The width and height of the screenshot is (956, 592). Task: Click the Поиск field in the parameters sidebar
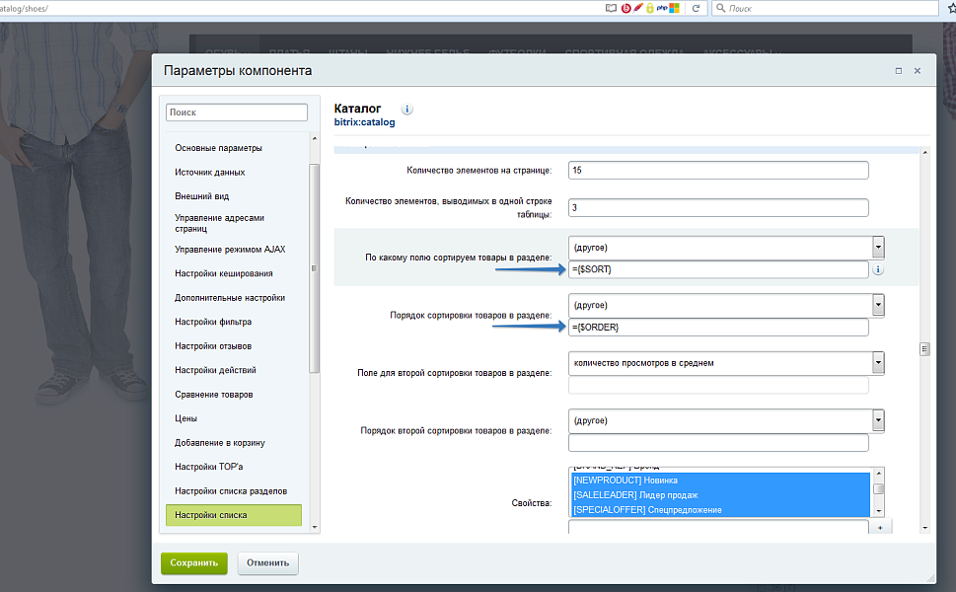(237, 112)
